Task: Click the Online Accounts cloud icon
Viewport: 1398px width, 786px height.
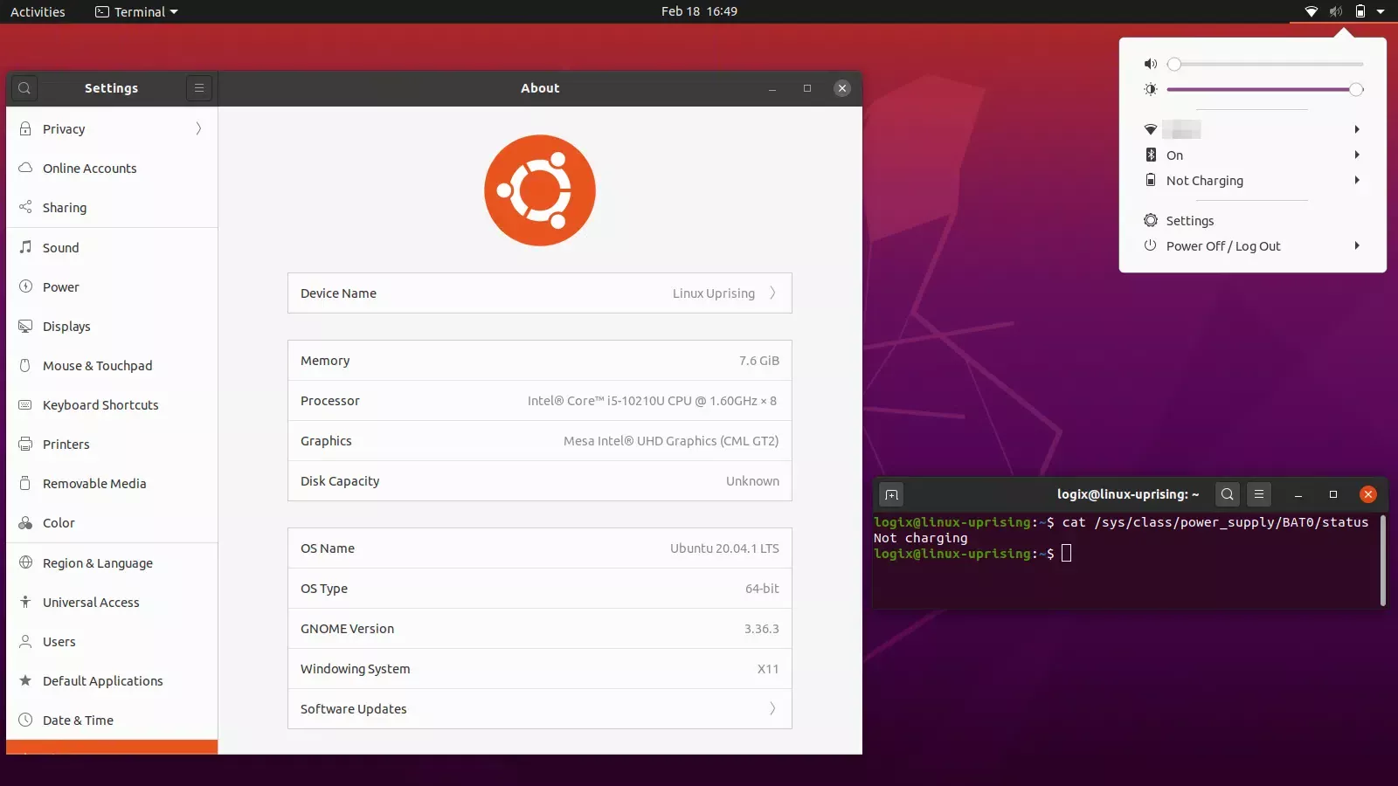Action: pos(25,168)
